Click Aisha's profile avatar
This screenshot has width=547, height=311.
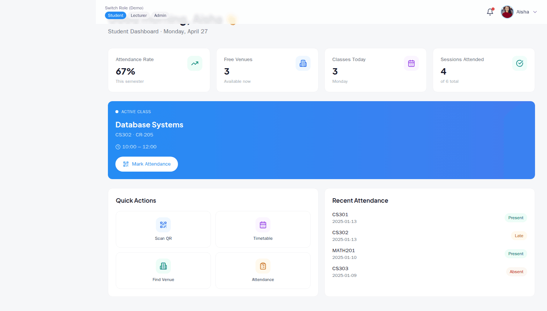click(507, 12)
